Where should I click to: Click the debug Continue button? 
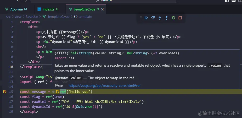(x=146, y=18)
